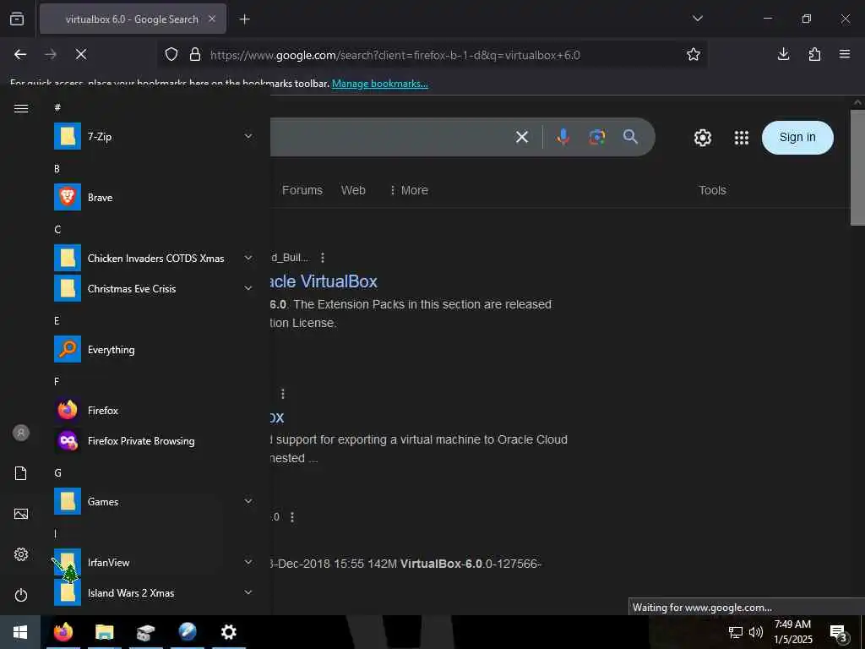Image resolution: width=865 pixels, height=649 pixels.
Task: Launch Everything search from Start menu
Action: click(154, 349)
